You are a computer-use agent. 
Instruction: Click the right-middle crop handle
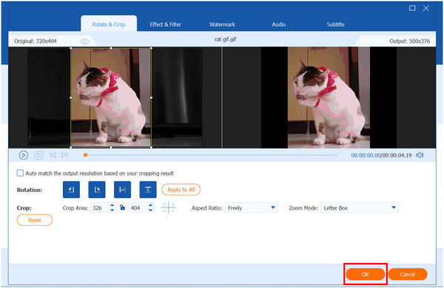tap(151, 97)
